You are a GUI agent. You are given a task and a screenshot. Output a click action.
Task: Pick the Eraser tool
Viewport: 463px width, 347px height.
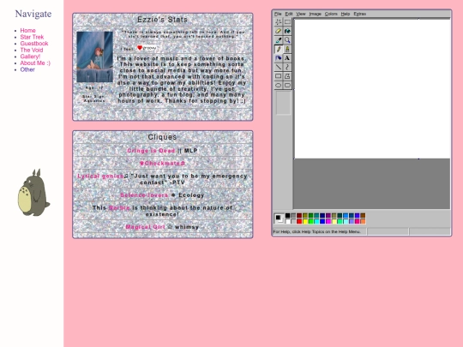click(278, 31)
